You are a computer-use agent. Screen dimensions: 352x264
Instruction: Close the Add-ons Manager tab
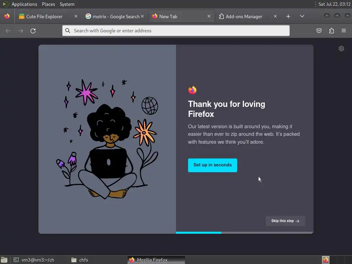[x=275, y=16]
